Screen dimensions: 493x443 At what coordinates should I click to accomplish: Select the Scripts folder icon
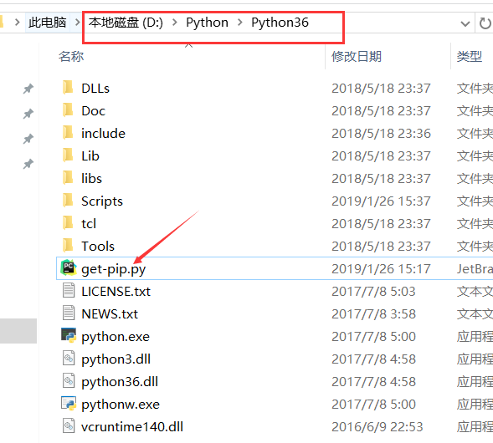[x=68, y=201]
